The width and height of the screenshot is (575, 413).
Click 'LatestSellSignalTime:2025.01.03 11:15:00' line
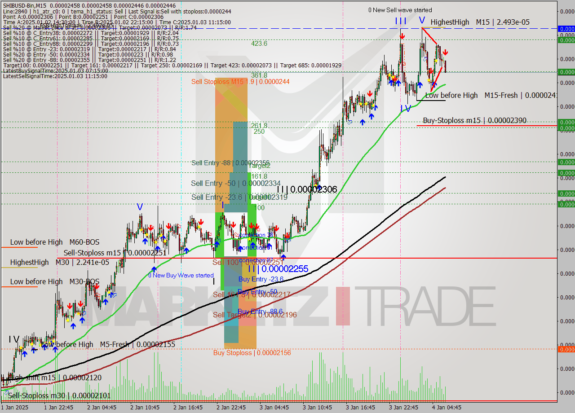coord(55,76)
